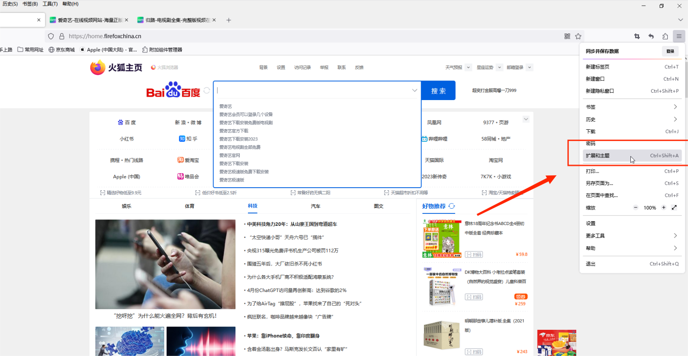Close the 归路 iQIYI tab
This screenshot has height=356, width=688.
pyautogui.click(x=214, y=20)
